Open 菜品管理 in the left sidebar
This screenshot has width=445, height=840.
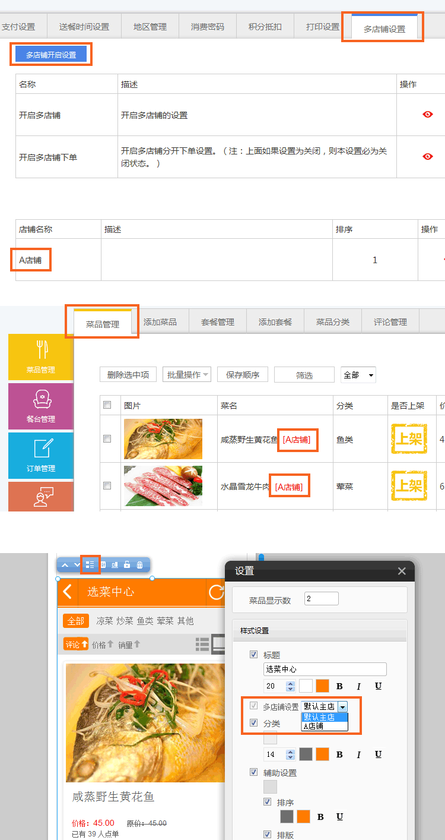tap(40, 356)
